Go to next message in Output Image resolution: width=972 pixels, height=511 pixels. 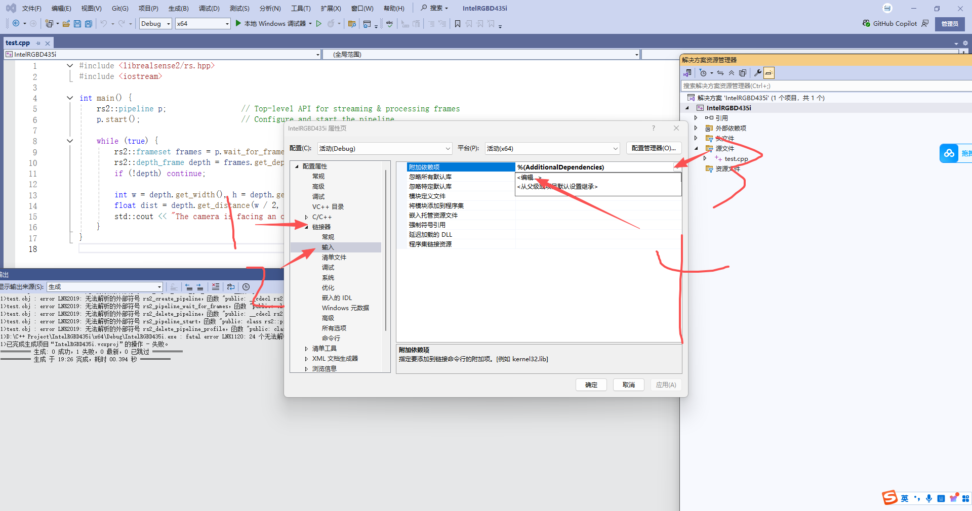click(199, 286)
